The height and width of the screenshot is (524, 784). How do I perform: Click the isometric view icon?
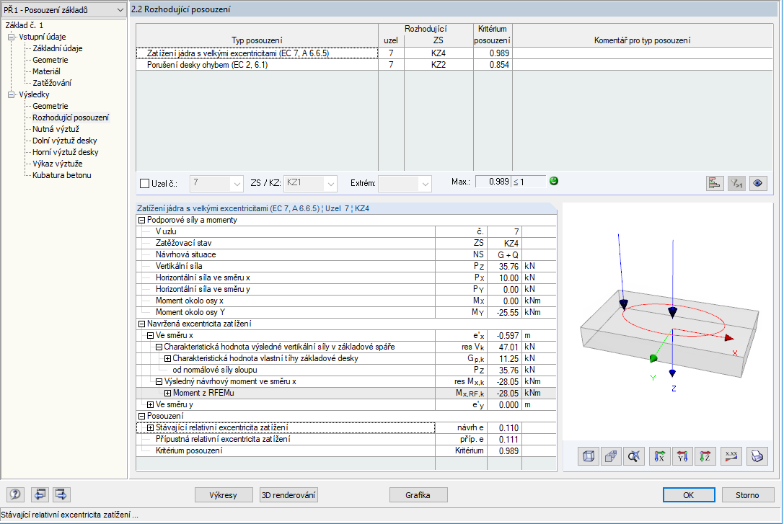point(589,456)
